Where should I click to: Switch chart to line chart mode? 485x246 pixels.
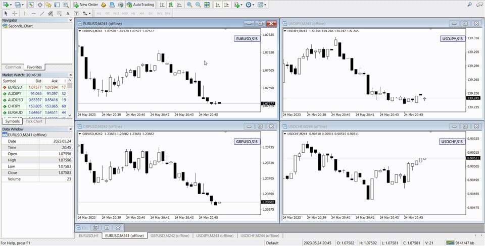tap(179, 5)
